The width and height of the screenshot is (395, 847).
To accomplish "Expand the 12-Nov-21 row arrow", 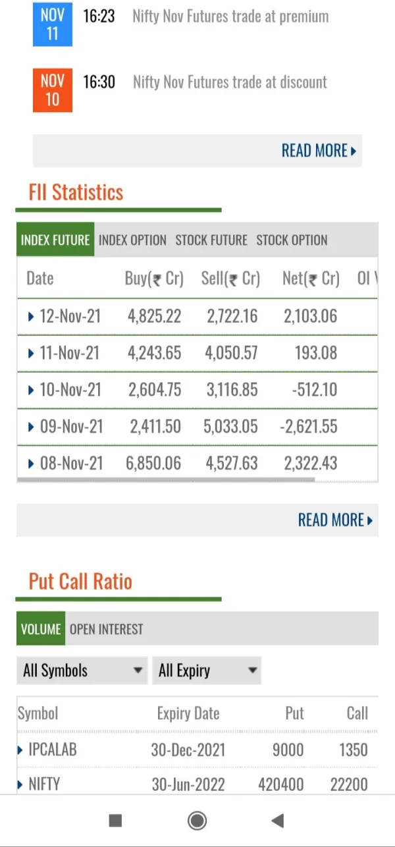I will point(31,317).
